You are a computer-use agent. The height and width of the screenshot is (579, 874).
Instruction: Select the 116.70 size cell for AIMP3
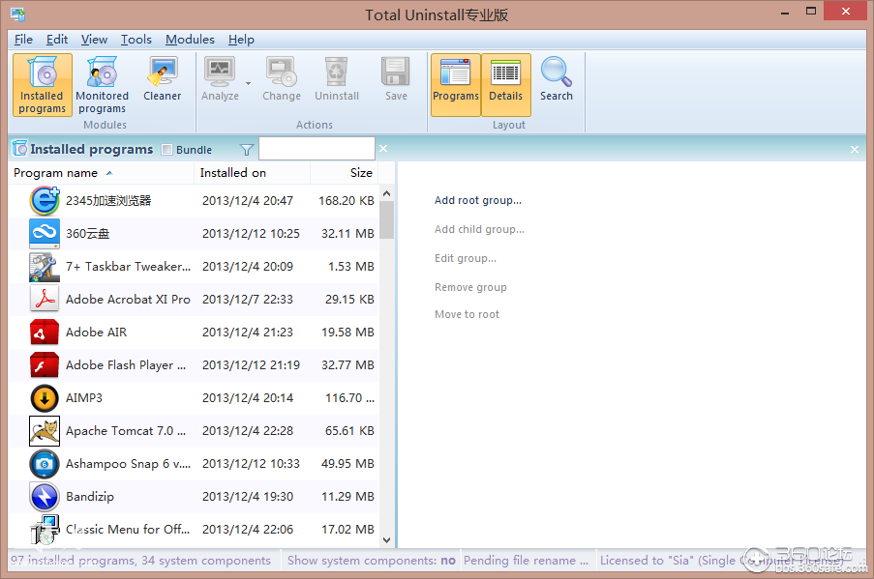(x=350, y=398)
